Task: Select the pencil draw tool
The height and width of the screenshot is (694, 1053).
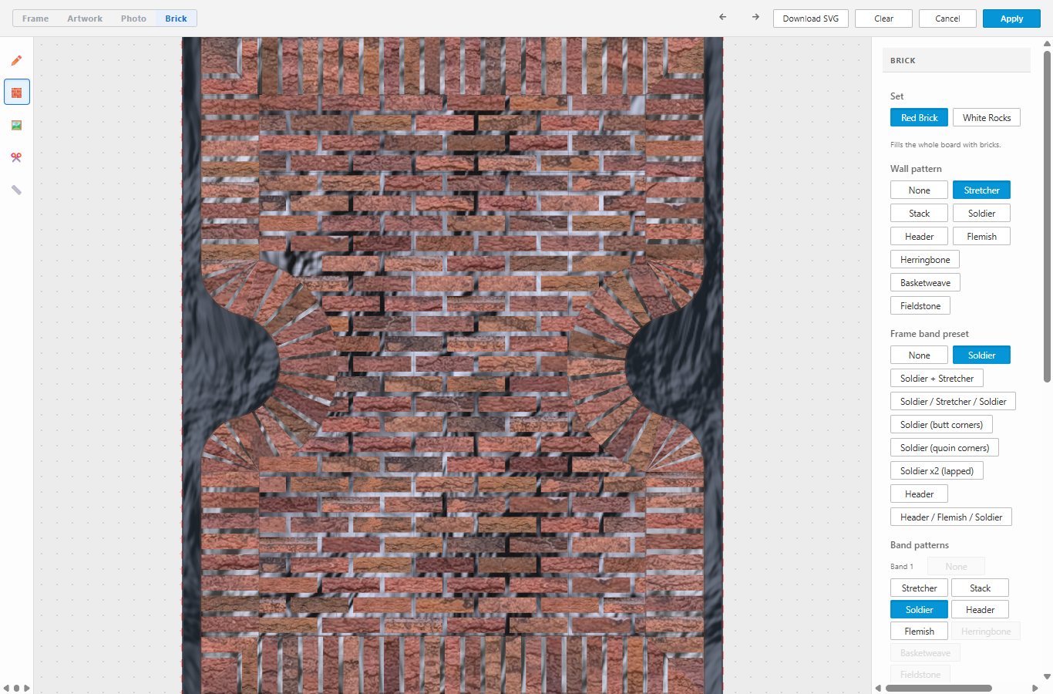Action: click(x=16, y=60)
